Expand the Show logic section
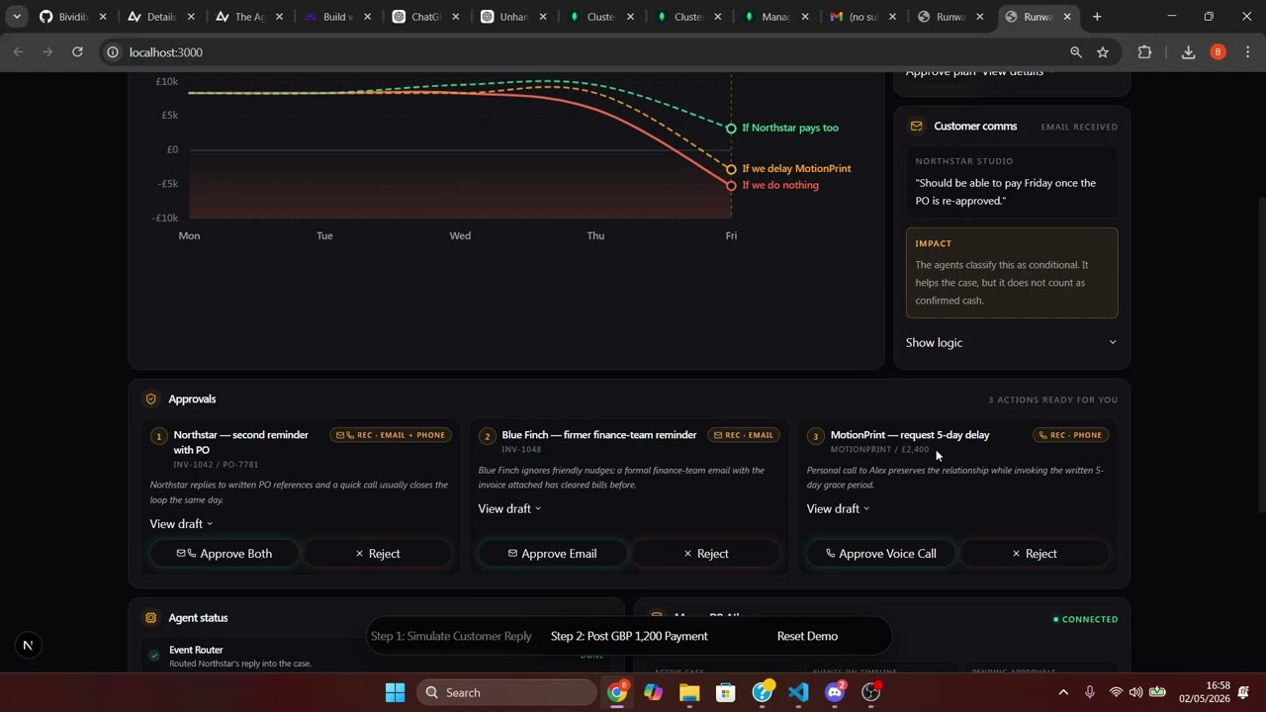Viewport: 1266px width, 712px height. click(1011, 343)
